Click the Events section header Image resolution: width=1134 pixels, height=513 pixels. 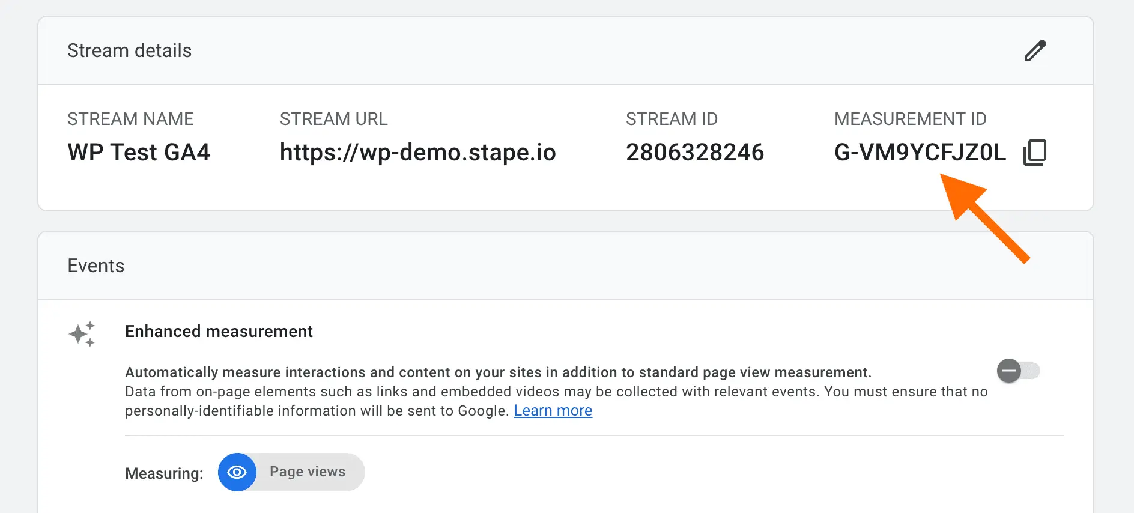[96, 266]
